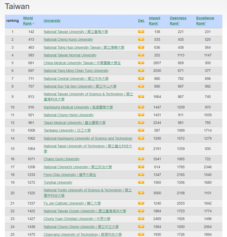Viewport: 227px width, 237px height.
Task: Open National Yang Ming Chiao Tung University link
Action: tap(76, 71)
